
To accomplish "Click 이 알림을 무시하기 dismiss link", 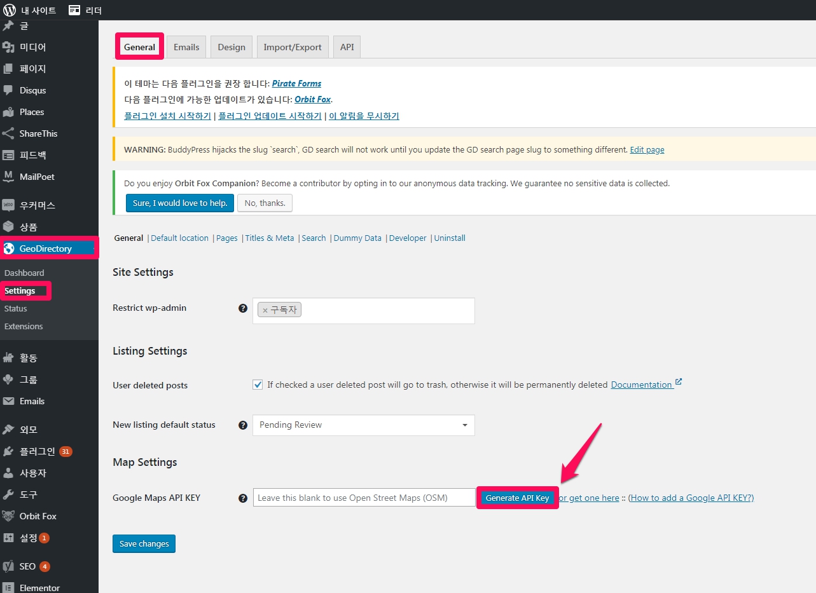I will pyautogui.click(x=364, y=116).
